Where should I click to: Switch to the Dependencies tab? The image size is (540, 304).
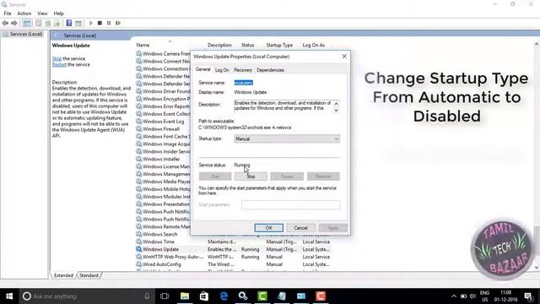point(270,70)
